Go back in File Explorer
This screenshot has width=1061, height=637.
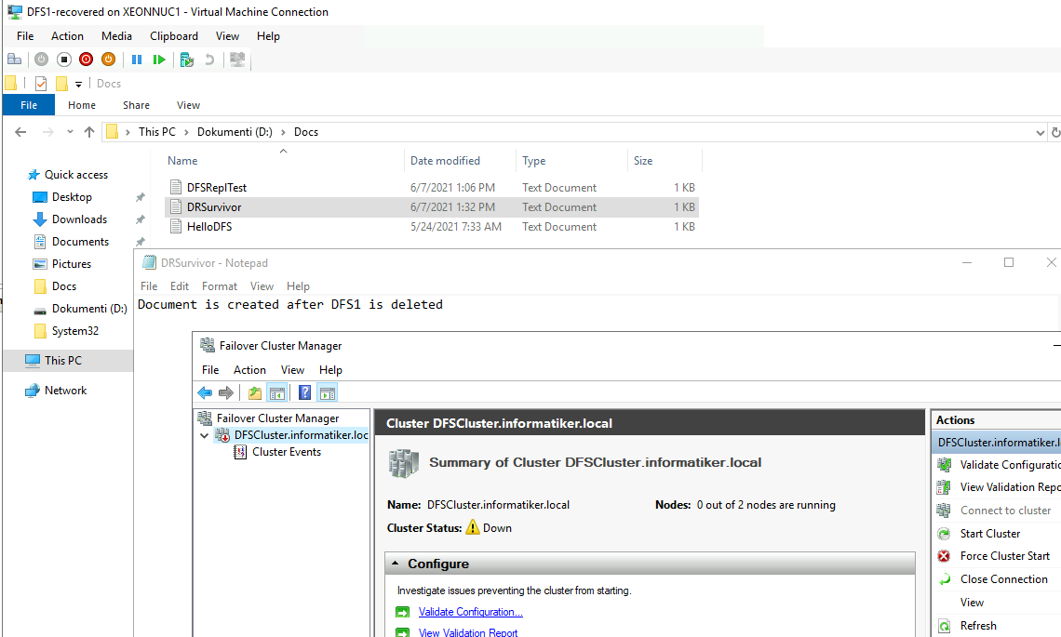click(x=21, y=132)
